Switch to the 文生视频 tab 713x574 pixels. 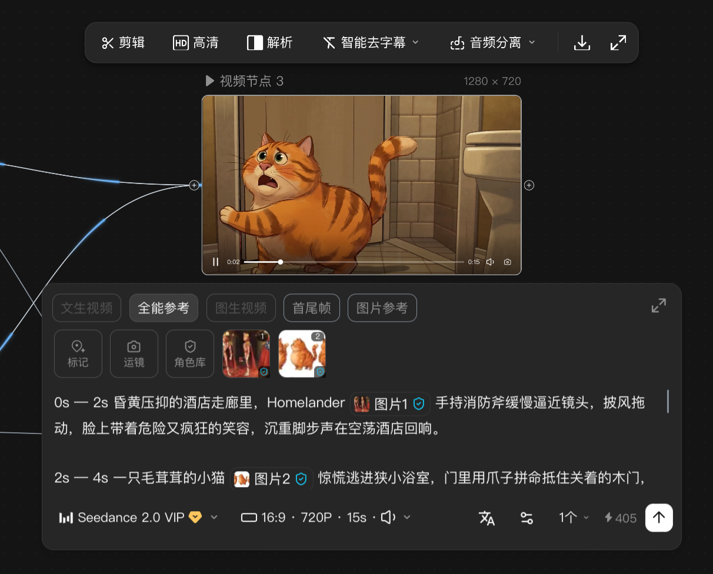pyautogui.click(x=86, y=308)
